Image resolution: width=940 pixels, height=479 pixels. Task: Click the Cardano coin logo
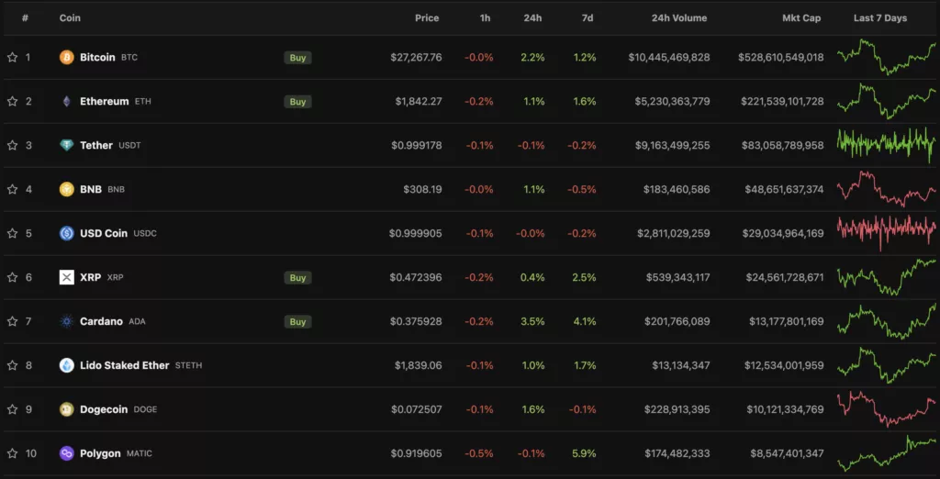(66, 321)
